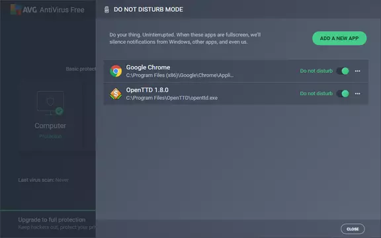The width and height of the screenshot is (381, 238).
Task: Click the Google Chrome app icon
Action: click(116, 71)
